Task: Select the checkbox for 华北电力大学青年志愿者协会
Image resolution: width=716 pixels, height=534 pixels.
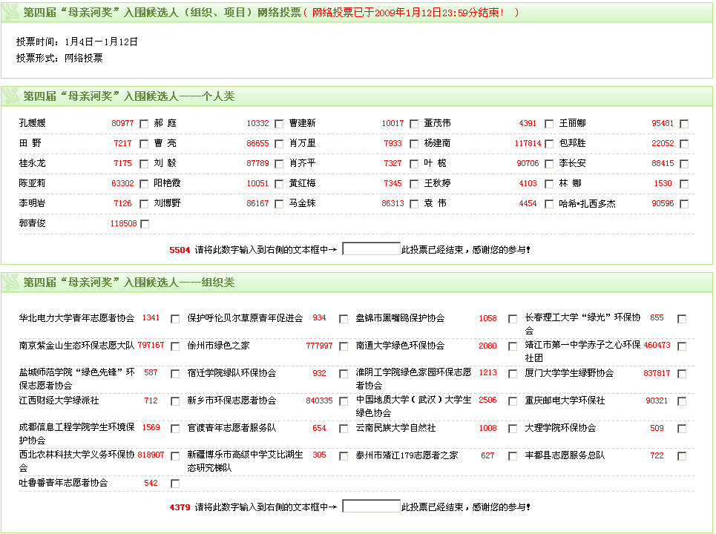Action: point(175,319)
